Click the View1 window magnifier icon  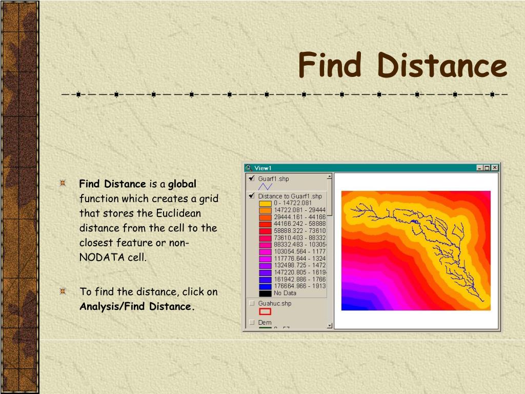(x=249, y=168)
